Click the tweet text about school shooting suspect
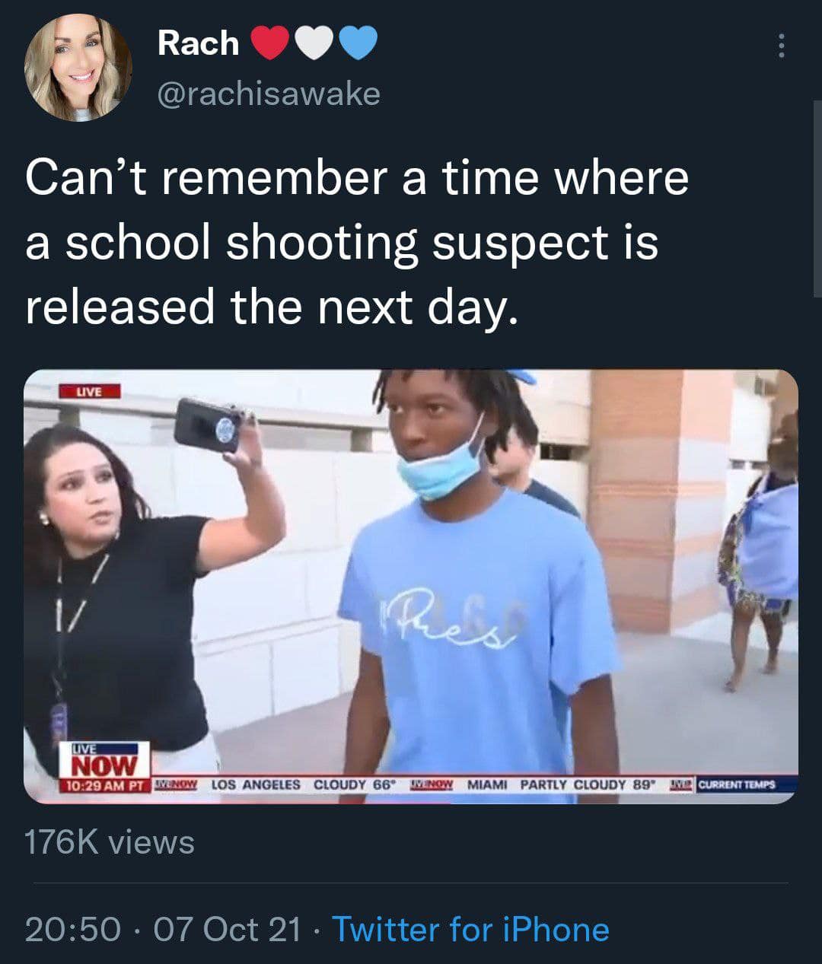This screenshot has height=964, width=822. coord(357,242)
